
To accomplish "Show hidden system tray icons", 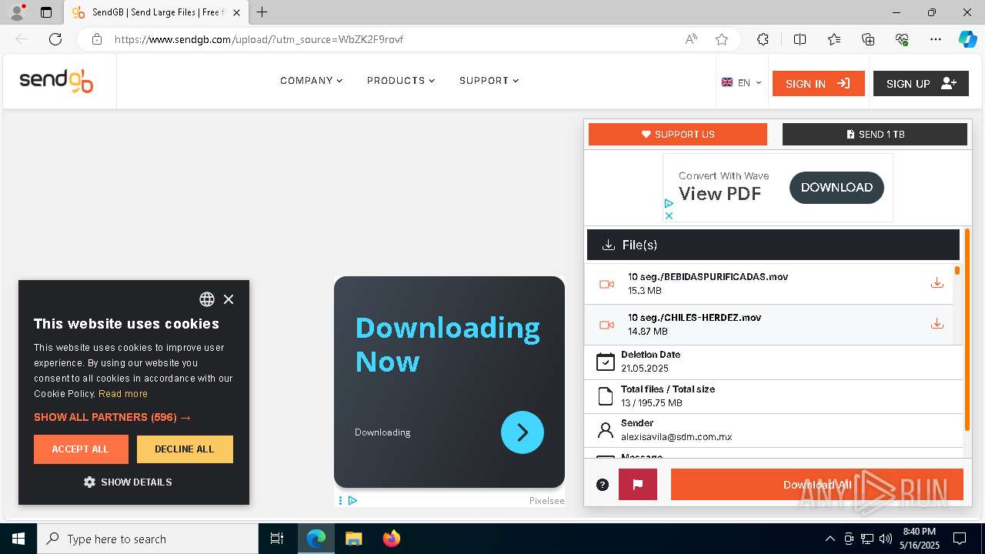I will [830, 539].
